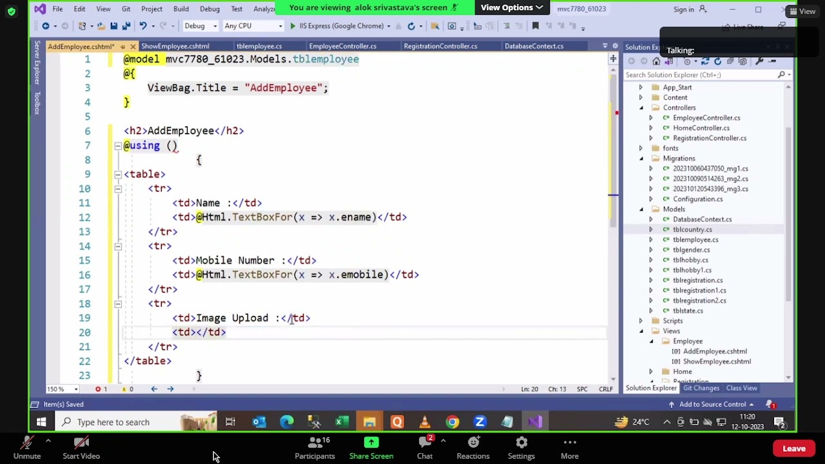Click the browser refresh toolbar icon
Image resolution: width=825 pixels, height=464 pixels.
411,26
